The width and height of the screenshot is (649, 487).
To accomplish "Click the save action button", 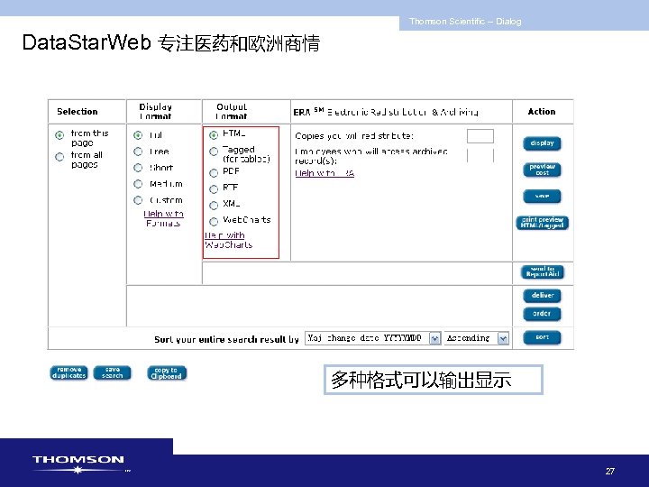I will 542,197.
